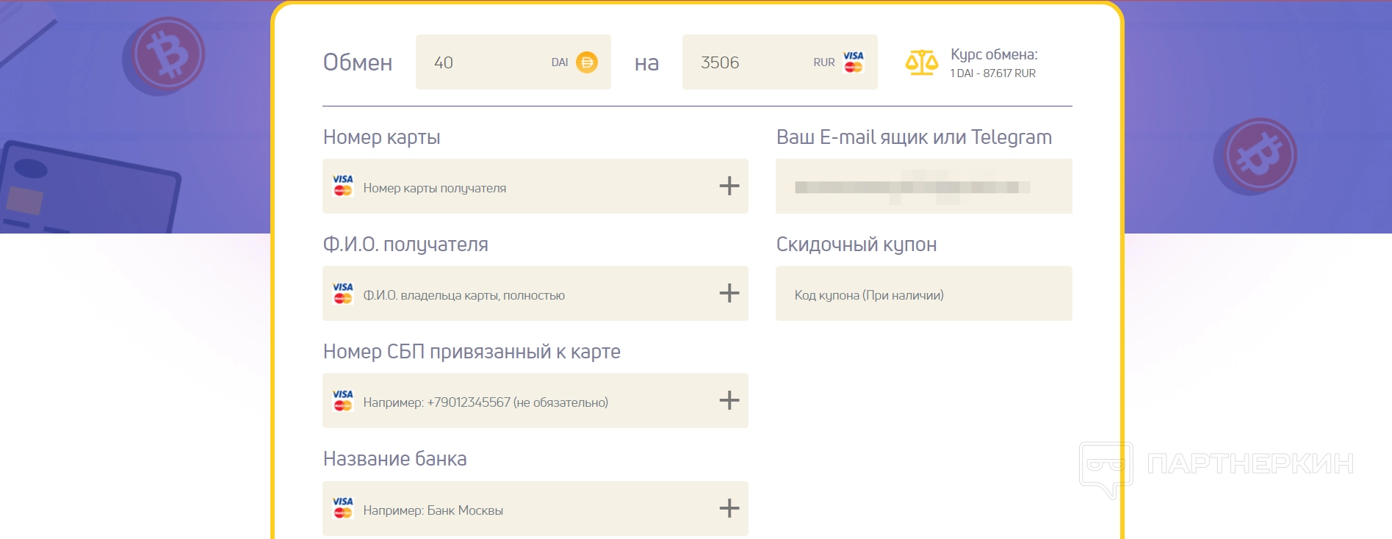This screenshot has width=1392, height=539.
Task: Click the E-mail or Telegram input field
Action: point(923,187)
